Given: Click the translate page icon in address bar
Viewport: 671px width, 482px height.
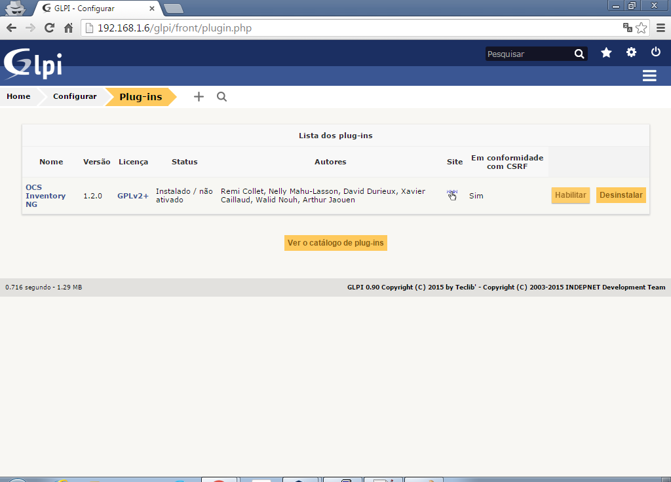Looking at the screenshot, I should 627,28.
